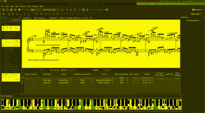The width and height of the screenshot is (205, 113).
Task: Start playback with the play button
Action: tap(71, 10)
